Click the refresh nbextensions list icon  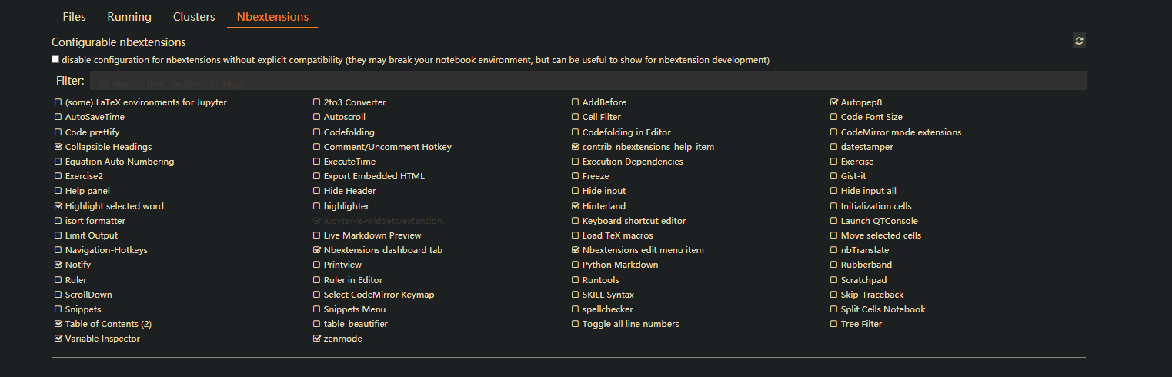pyautogui.click(x=1079, y=41)
